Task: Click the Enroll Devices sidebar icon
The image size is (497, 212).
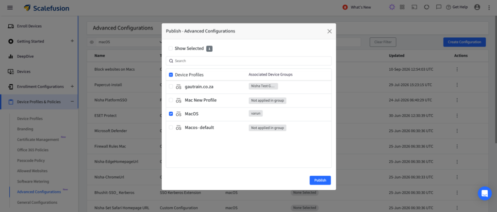Action: tap(11, 26)
